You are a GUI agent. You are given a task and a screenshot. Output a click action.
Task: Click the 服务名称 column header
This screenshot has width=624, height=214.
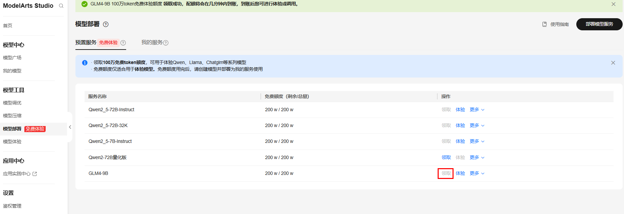(x=97, y=96)
